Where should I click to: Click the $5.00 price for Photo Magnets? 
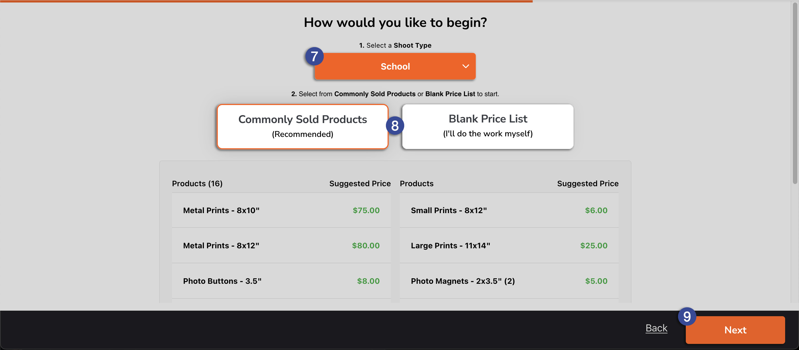coord(596,281)
